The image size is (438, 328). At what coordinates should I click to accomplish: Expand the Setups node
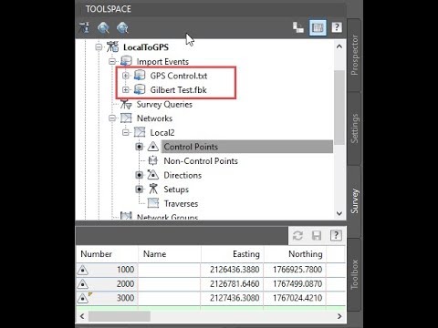139,190
